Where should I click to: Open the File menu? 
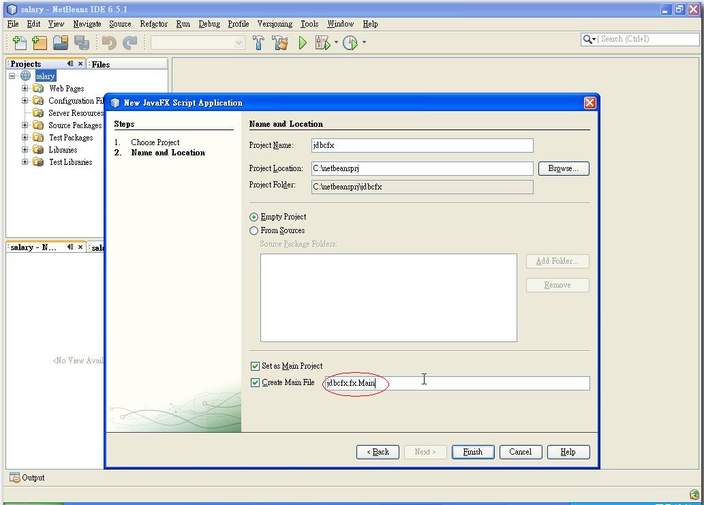[13, 24]
